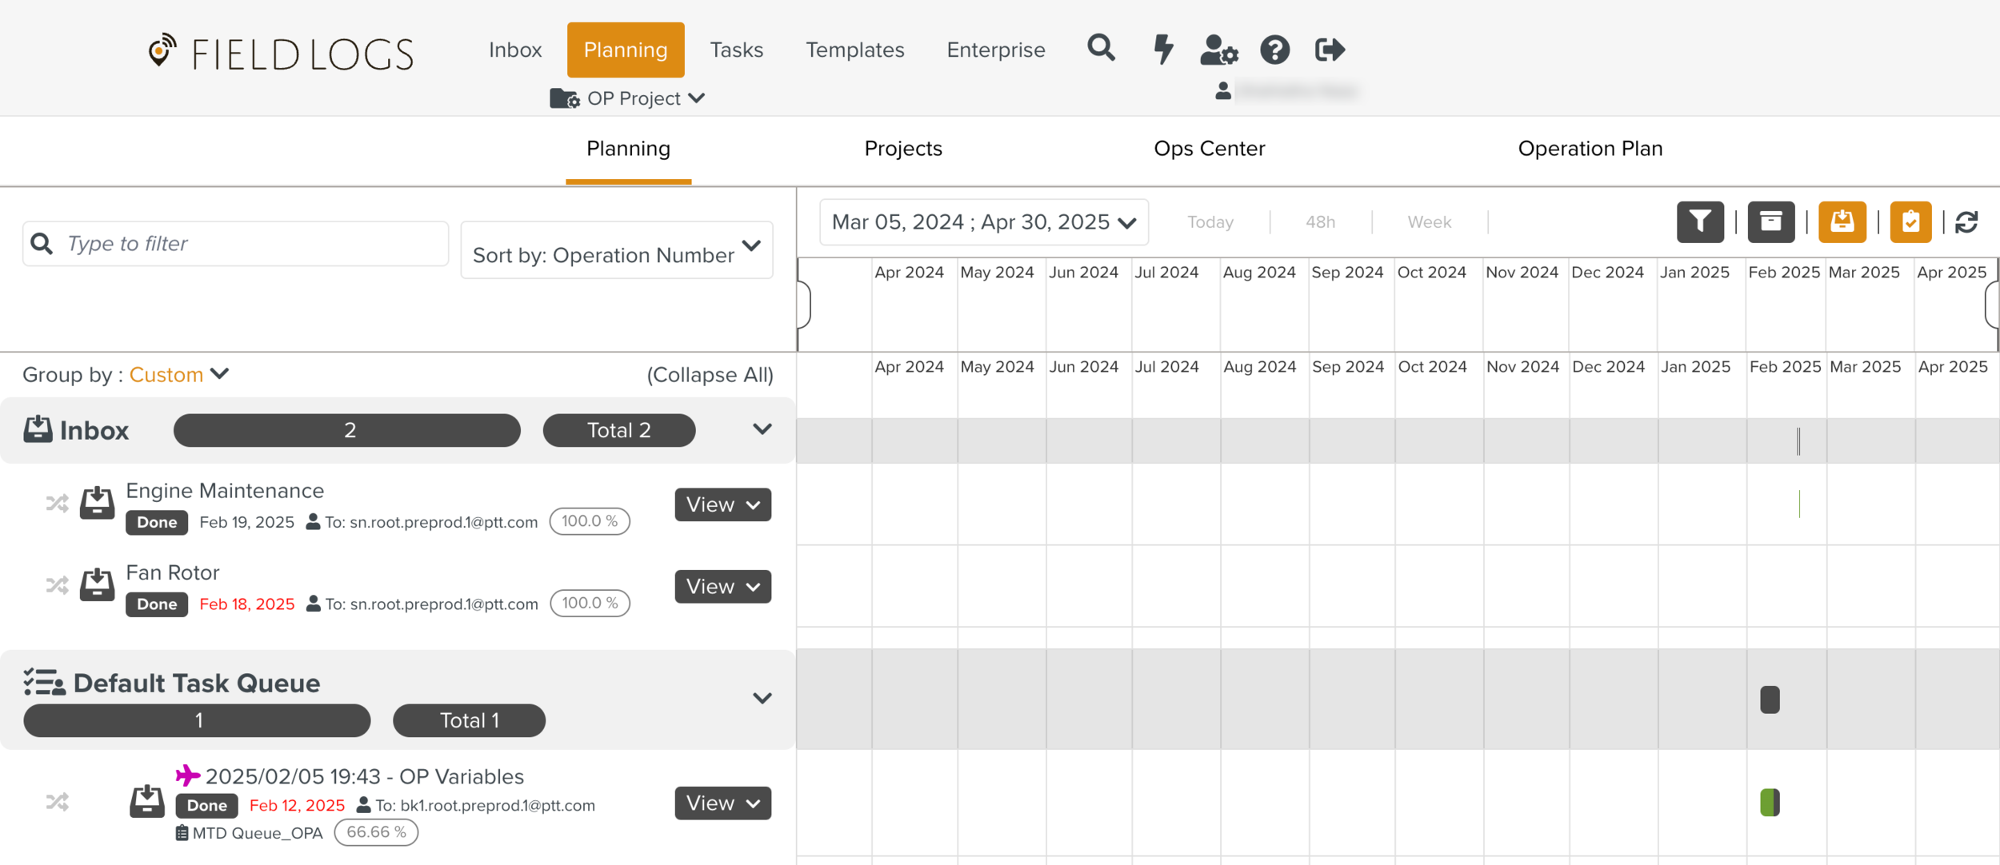Refresh the timeline using the refresh icon
Screen dimensions: 2000x865
[x=1967, y=222]
